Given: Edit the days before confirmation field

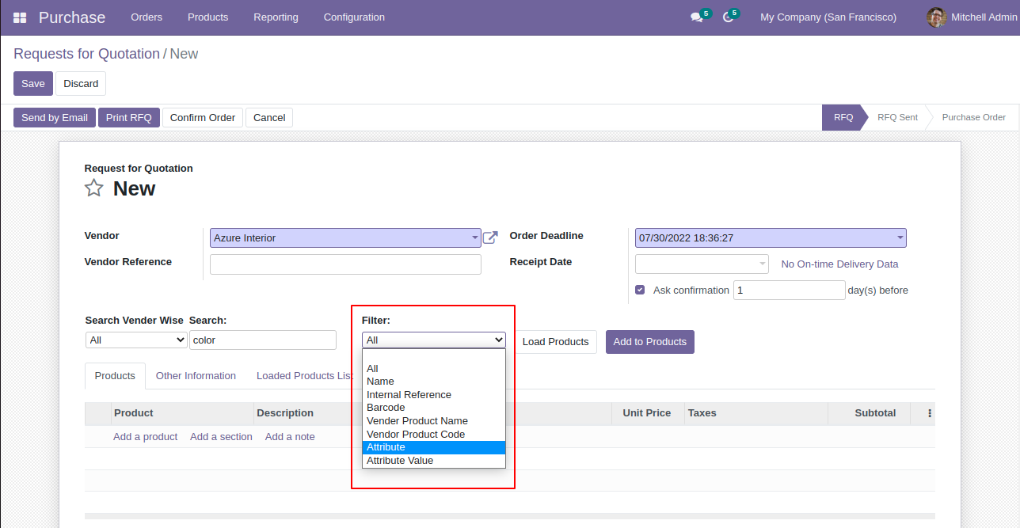Looking at the screenshot, I should [790, 291].
